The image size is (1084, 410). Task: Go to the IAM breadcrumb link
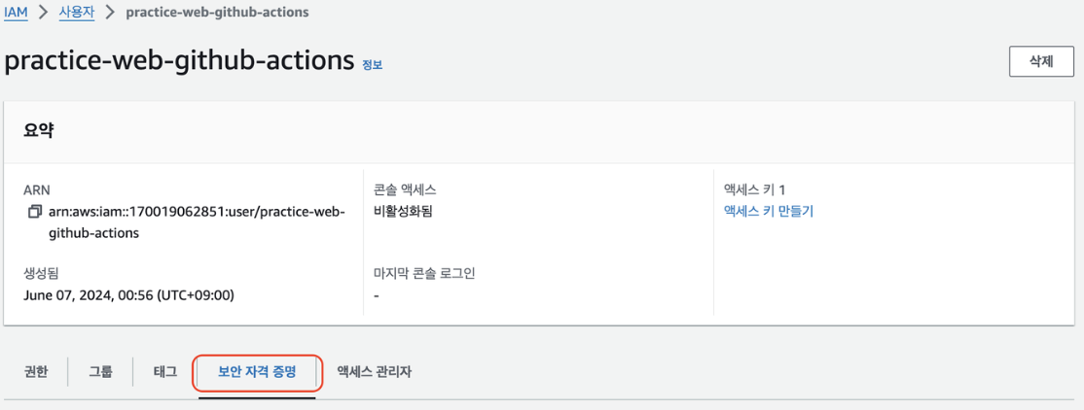16,13
